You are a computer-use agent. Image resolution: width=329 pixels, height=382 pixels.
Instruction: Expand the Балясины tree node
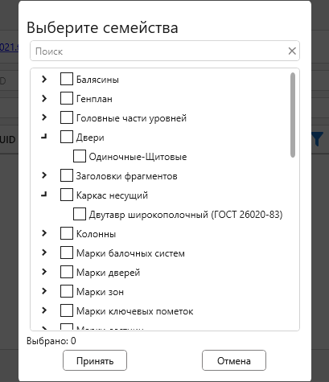pyautogui.click(x=44, y=80)
